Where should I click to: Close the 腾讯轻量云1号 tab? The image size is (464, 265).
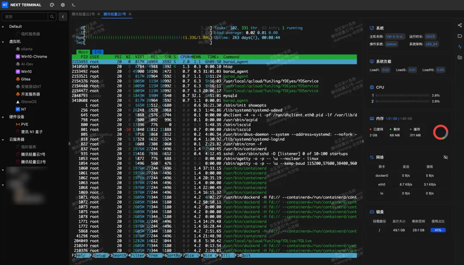130,14
